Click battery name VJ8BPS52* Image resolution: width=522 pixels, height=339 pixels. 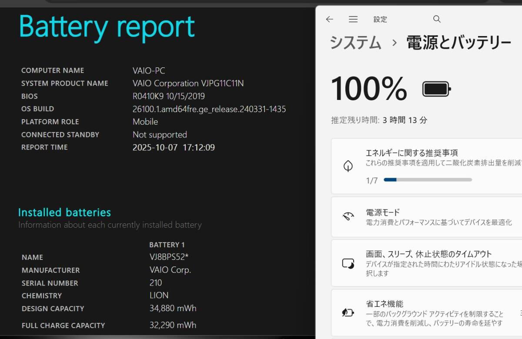pos(169,257)
